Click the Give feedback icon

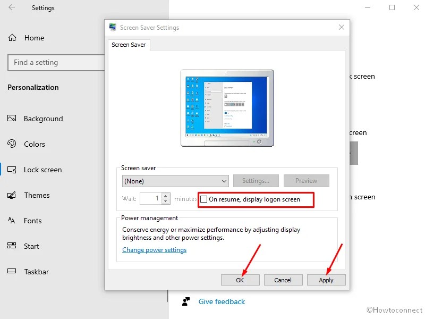point(186,301)
